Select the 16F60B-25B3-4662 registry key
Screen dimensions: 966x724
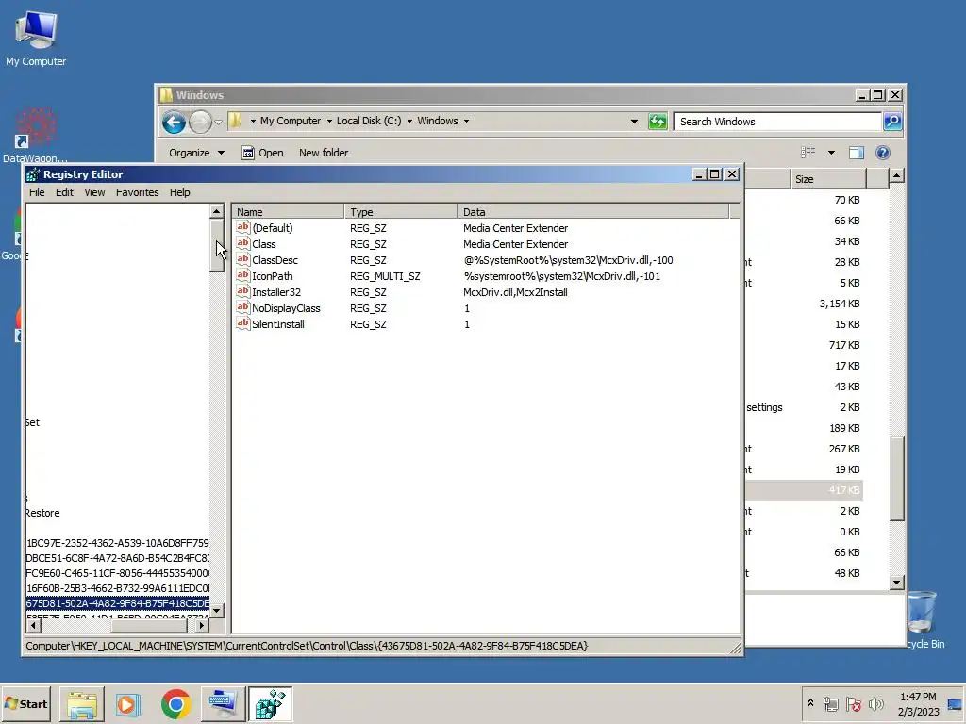118,588
